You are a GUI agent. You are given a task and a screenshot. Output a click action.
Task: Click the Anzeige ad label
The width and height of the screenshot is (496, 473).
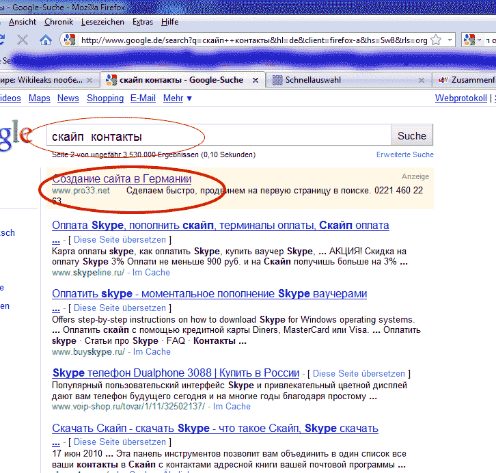pyautogui.click(x=415, y=176)
